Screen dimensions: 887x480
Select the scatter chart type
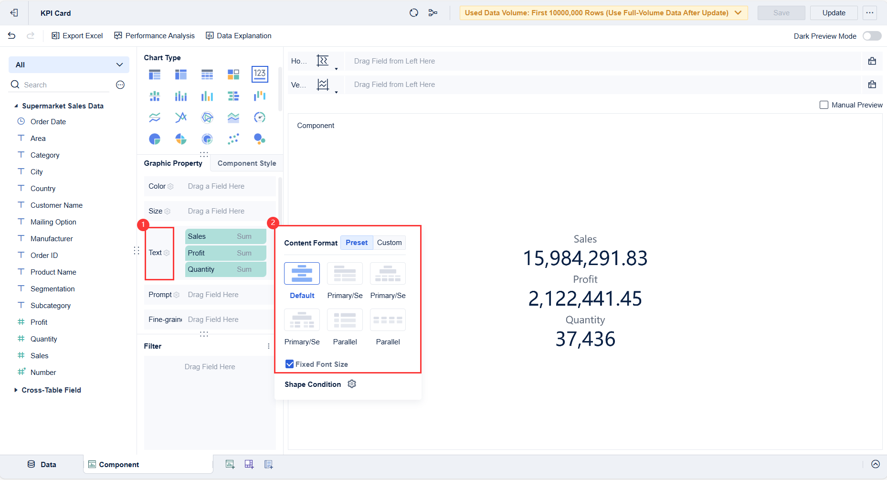(x=233, y=139)
